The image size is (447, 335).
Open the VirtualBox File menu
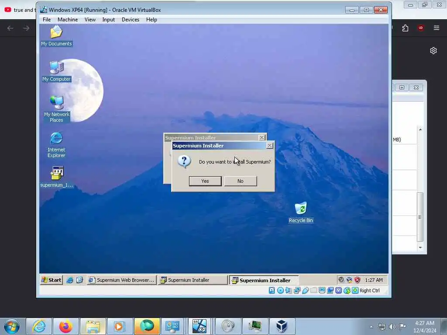tap(47, 20)
